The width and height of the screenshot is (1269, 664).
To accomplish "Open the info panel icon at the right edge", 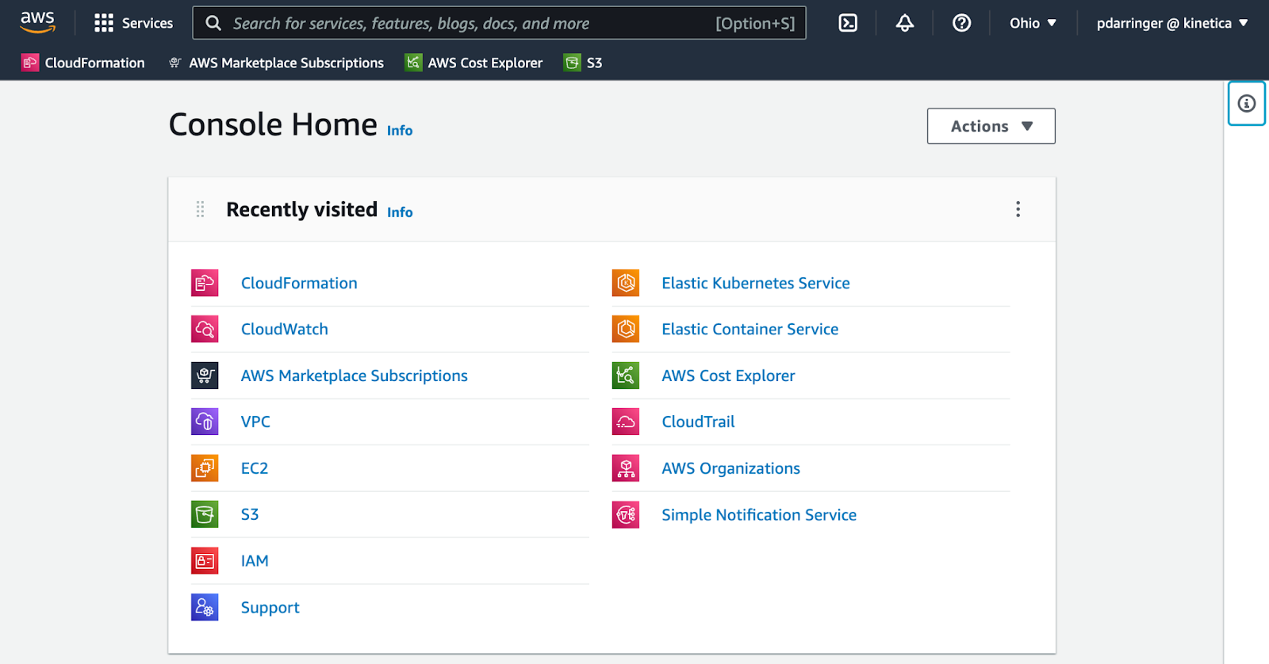I will coord(1247,103).
